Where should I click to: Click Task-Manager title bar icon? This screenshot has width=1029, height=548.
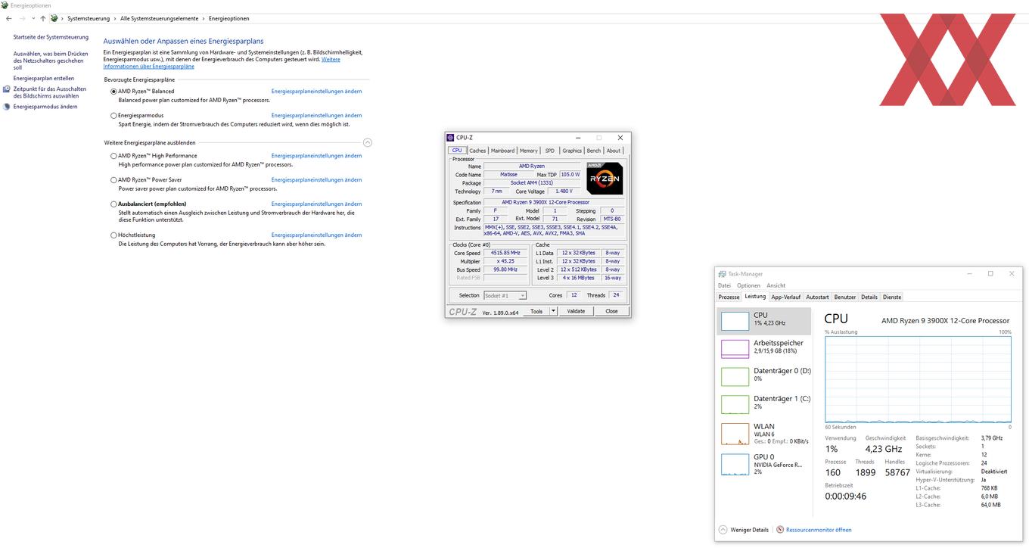point(723,274)
